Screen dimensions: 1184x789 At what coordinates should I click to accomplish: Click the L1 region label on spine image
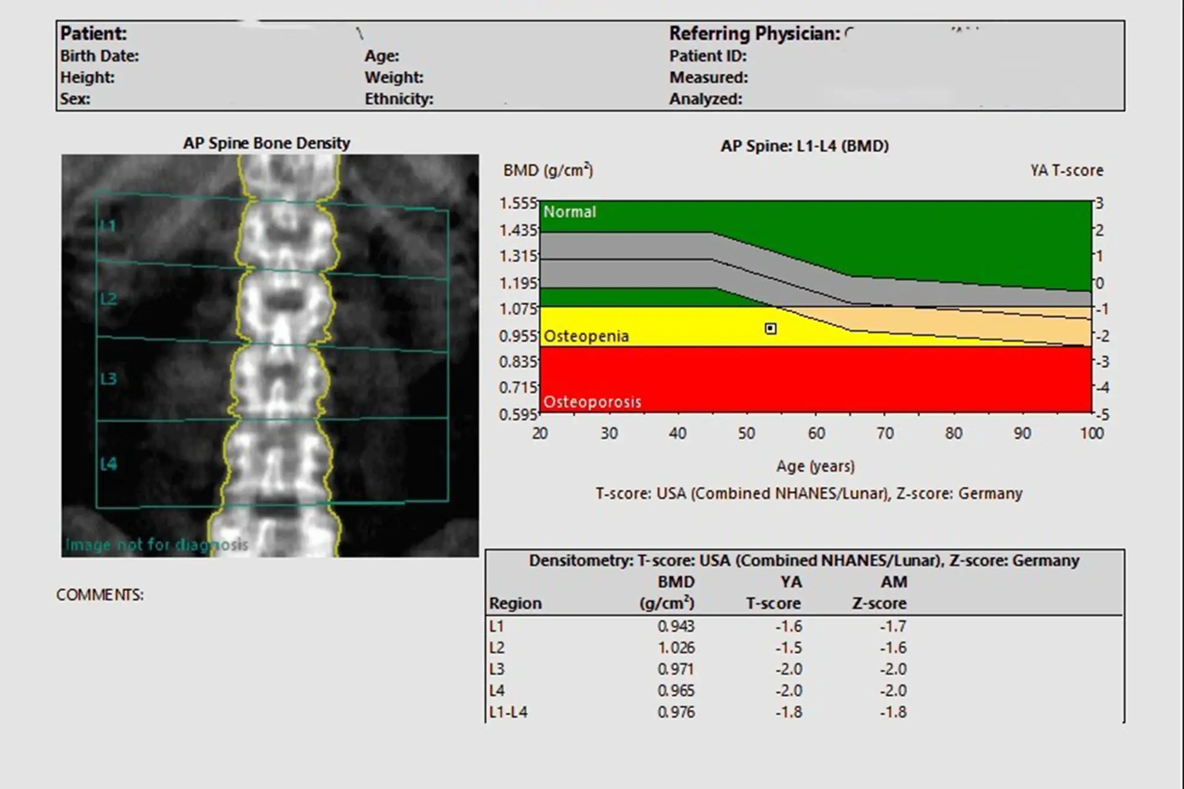click(x=108, y=226)
